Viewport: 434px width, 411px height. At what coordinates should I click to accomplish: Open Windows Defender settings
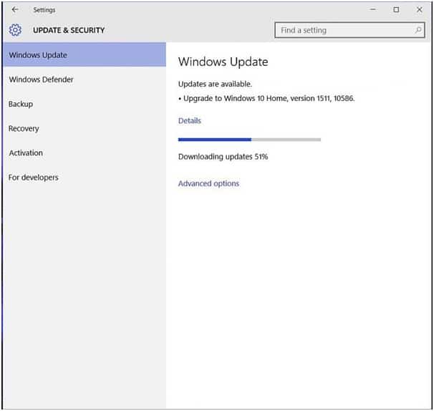pyautogui.click(x=85, y=79)
